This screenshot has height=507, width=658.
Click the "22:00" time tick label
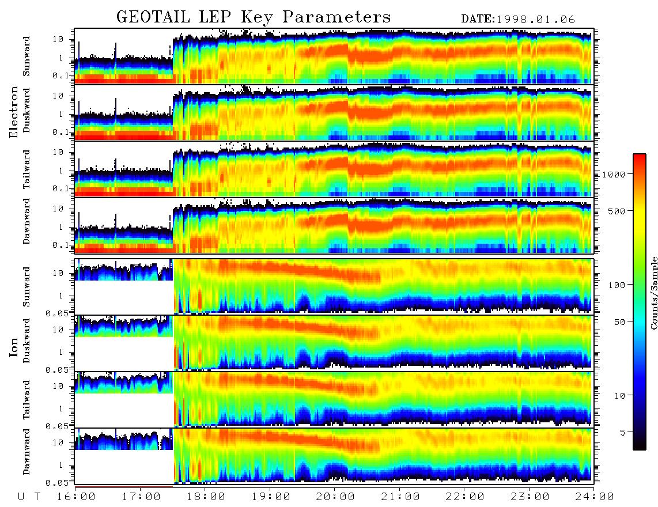tap(464, 497)
